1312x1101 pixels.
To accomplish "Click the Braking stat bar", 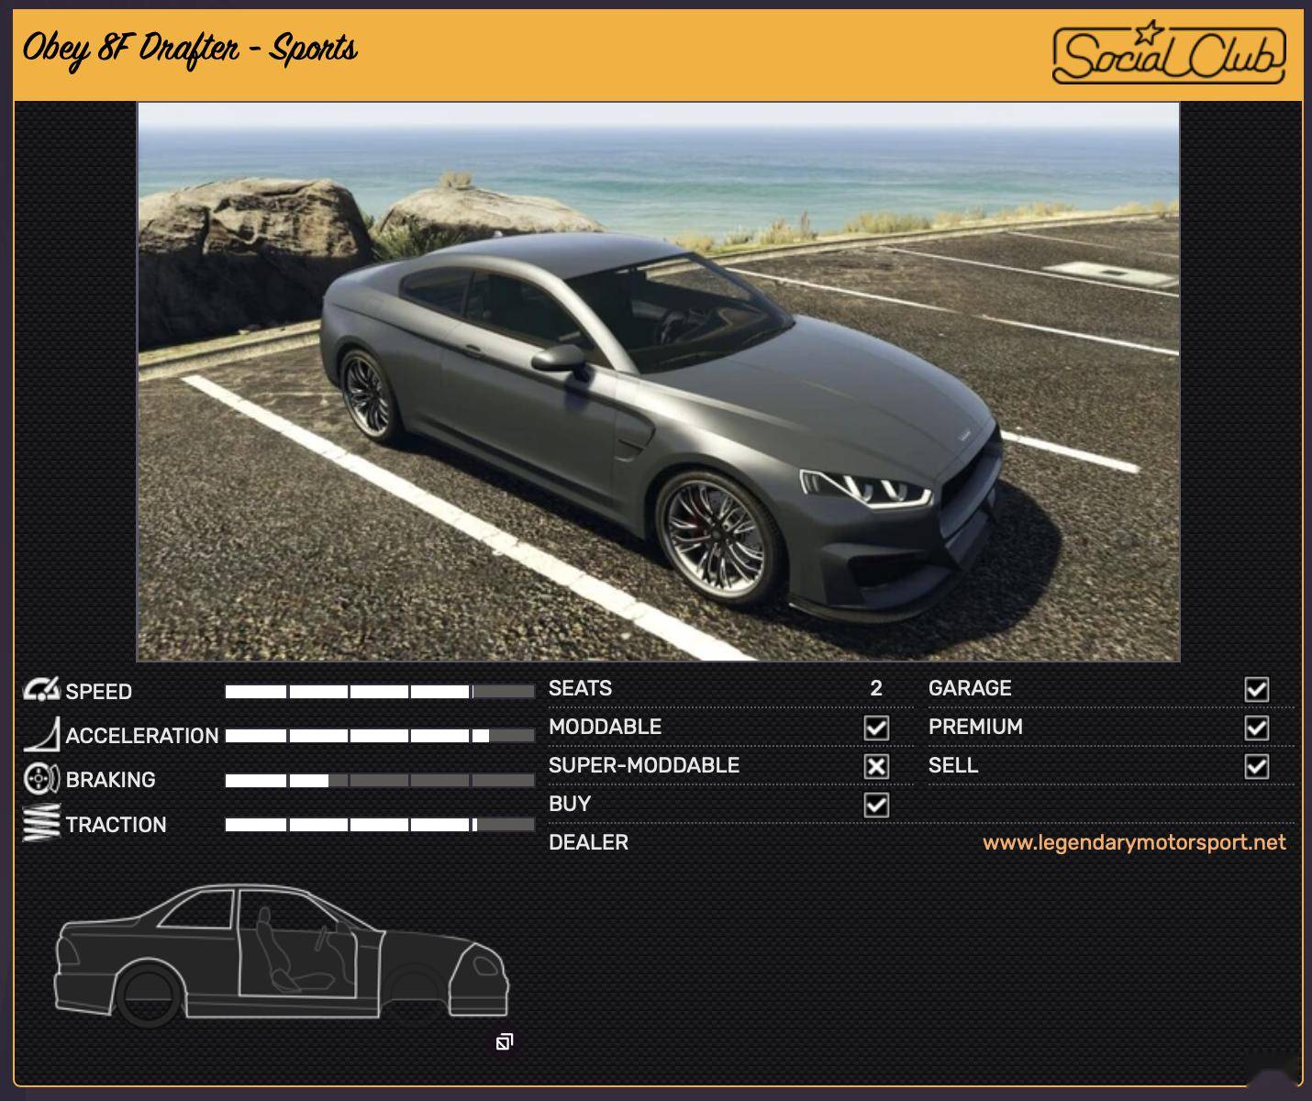I will pos(380,781).
